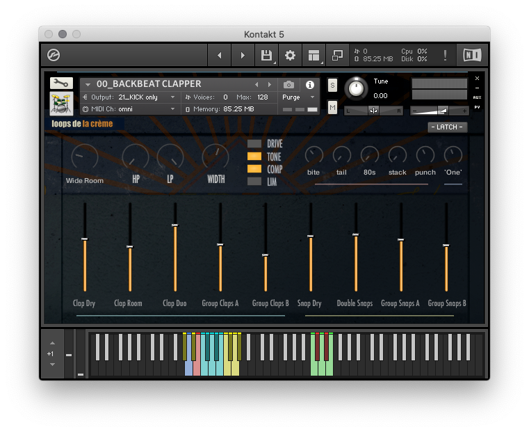Click the exclamation panic button
This screenshot has width=529, height=432.
point(445,55)
